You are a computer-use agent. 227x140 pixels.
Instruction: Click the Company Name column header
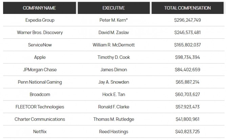[40, 8]
